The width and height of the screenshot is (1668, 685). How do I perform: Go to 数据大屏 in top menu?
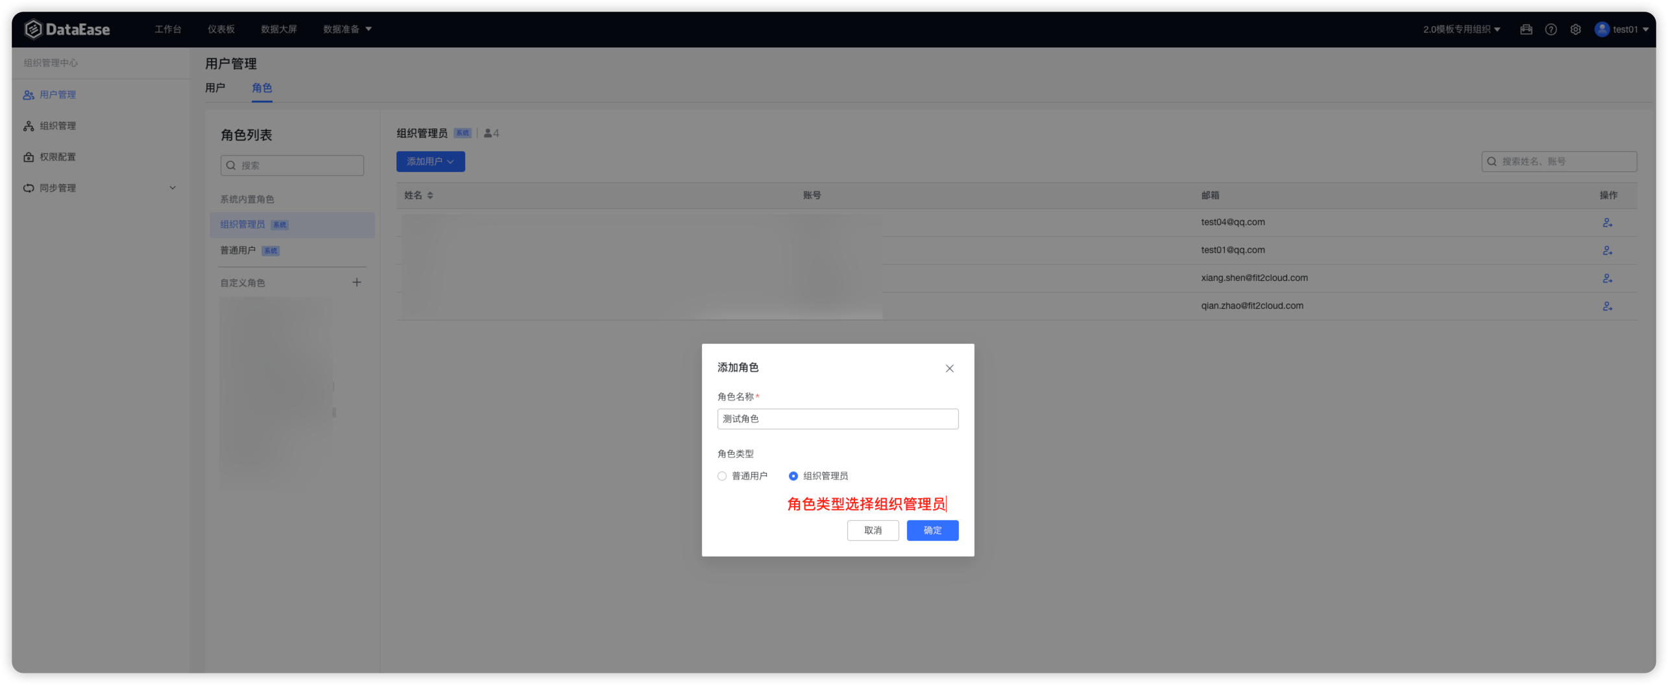(278, 29)
